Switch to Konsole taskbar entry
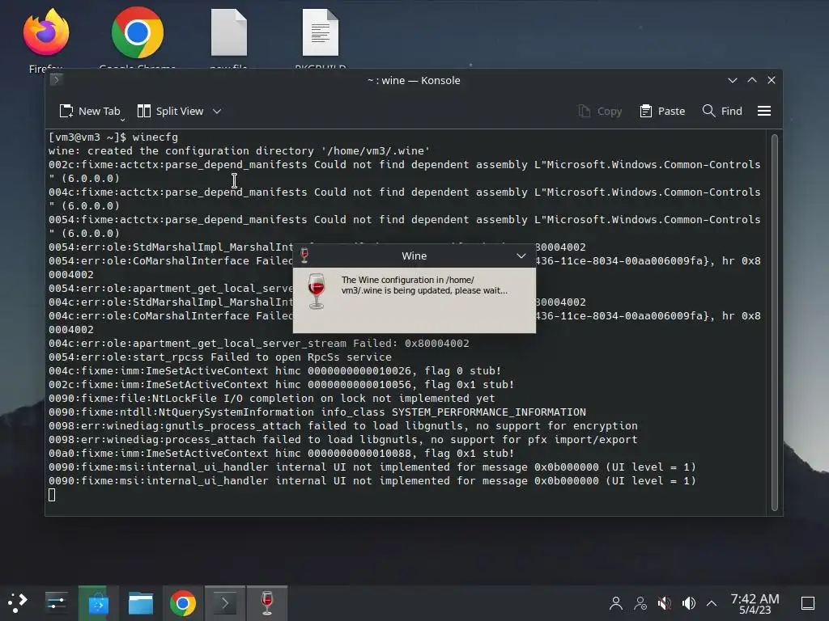The height and width of the screenshot is (621, 829). 225,603
